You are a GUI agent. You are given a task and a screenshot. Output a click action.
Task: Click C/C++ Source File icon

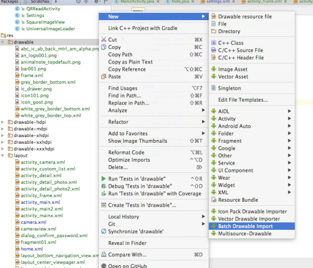(x=214, y=50)
